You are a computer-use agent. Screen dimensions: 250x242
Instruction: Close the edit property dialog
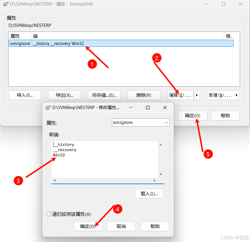165,108
